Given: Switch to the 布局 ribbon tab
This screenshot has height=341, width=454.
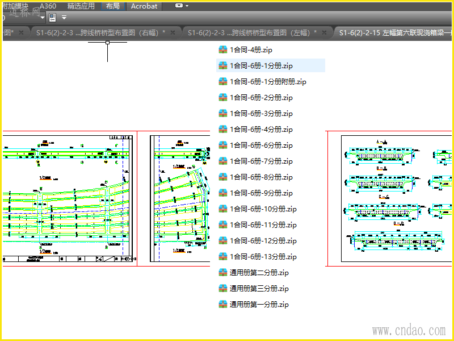Looking at the screenshot, I should click(113, 6).
